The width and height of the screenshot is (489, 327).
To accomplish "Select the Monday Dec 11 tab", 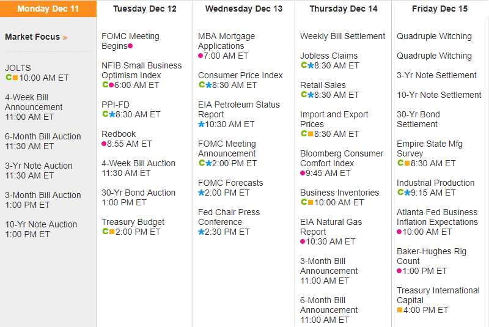I will (48, 9).
